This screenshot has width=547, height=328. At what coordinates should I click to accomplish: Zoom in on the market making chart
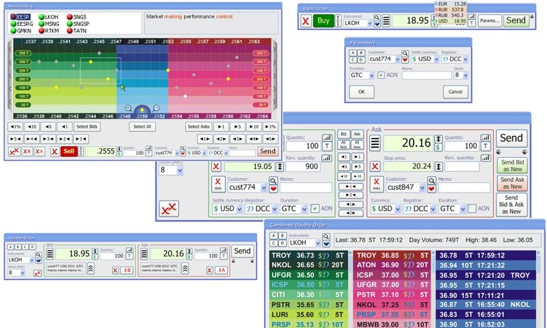pyautogui.click(x=128, y=108)
